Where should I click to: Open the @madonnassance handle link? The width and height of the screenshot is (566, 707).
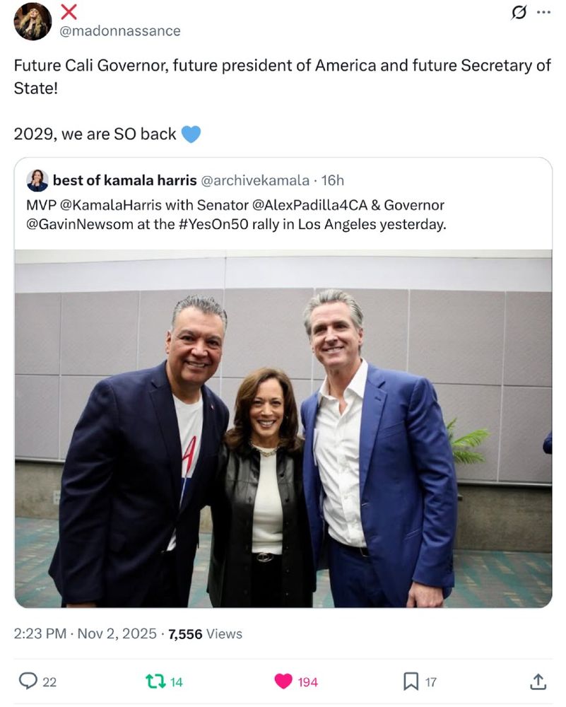[120, 31]
